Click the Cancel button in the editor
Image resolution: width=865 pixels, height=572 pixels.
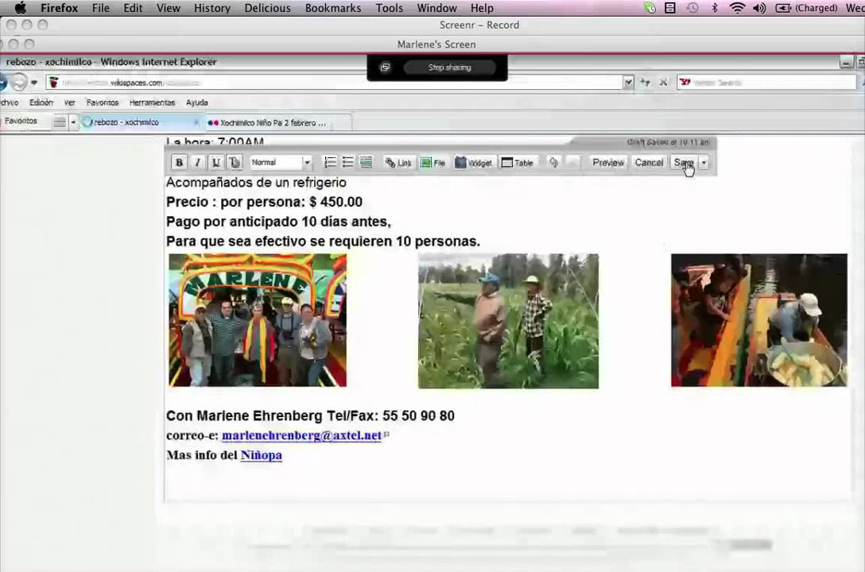649,163
